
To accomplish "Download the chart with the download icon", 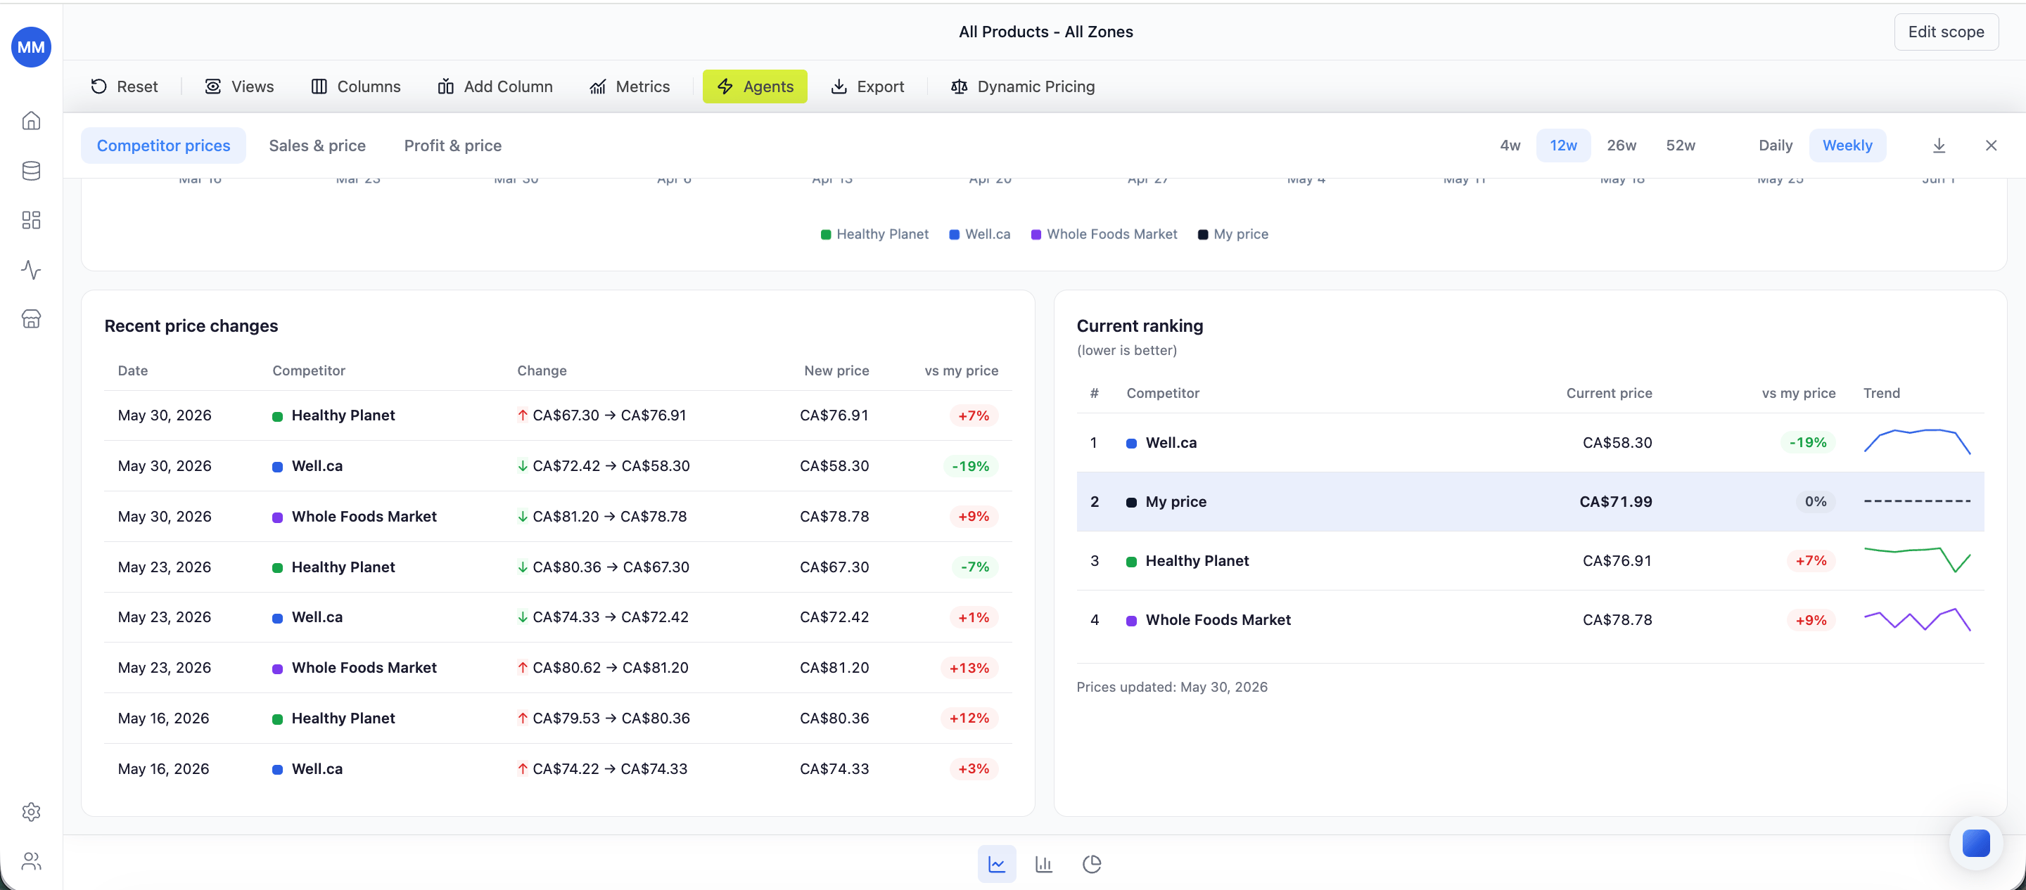I will point(1939,146).
